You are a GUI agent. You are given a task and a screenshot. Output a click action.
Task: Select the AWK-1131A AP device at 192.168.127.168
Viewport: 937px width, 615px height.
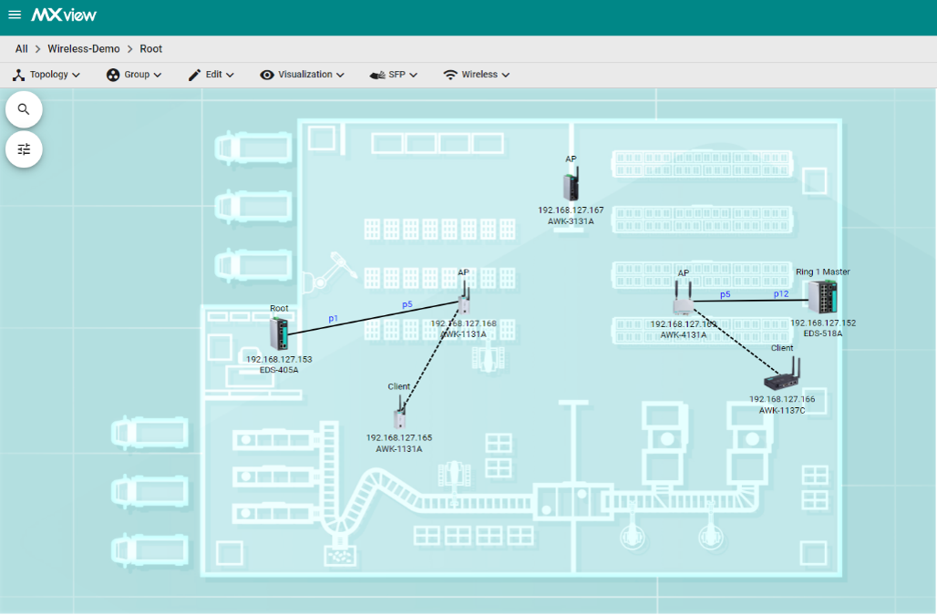(x=464, y=297)
